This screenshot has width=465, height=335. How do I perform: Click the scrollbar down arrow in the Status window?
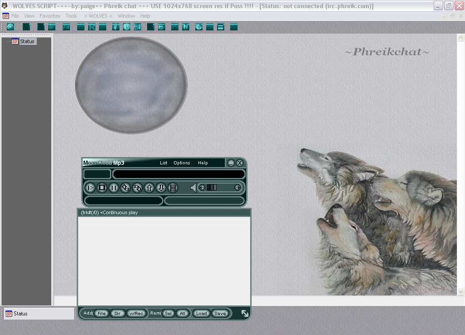coord(460,292)
